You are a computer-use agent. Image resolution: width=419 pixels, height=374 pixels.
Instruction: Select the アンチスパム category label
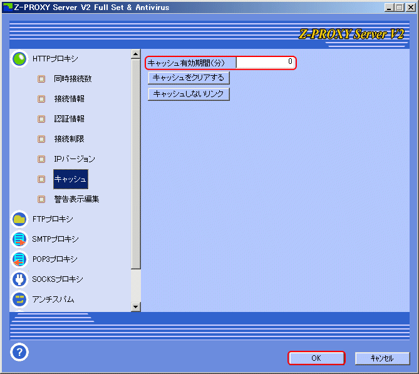pos(53,299)
